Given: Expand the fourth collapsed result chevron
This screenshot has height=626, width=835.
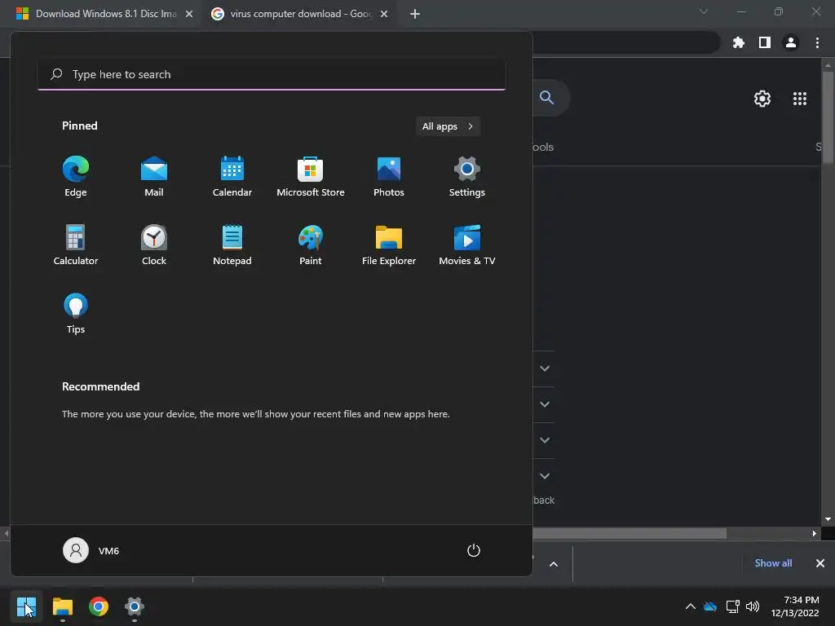Looking at the screenshot, I should point(545,476).
